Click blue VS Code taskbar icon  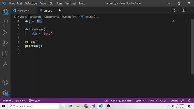[101, 106]
